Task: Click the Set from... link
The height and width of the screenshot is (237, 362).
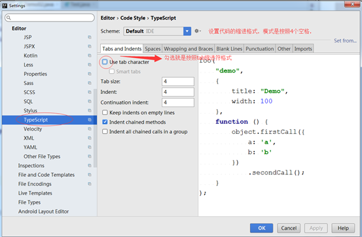Action: point(345,40)
